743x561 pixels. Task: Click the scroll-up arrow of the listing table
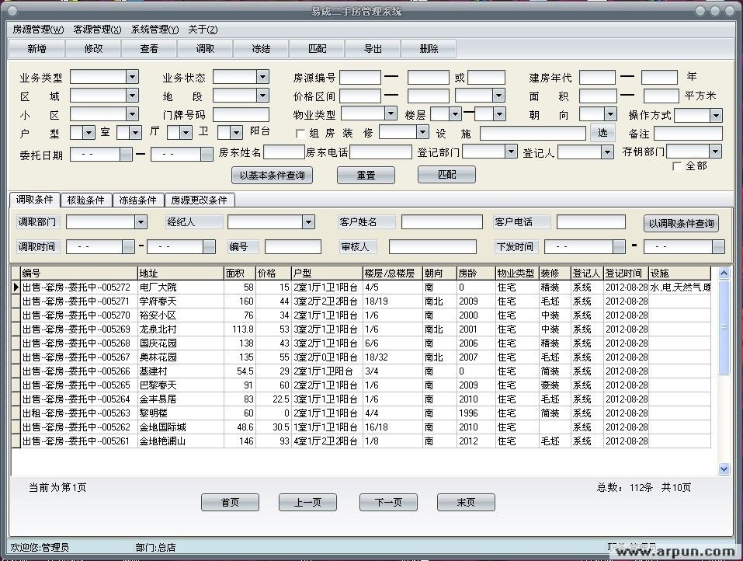(x=724, y=274)
